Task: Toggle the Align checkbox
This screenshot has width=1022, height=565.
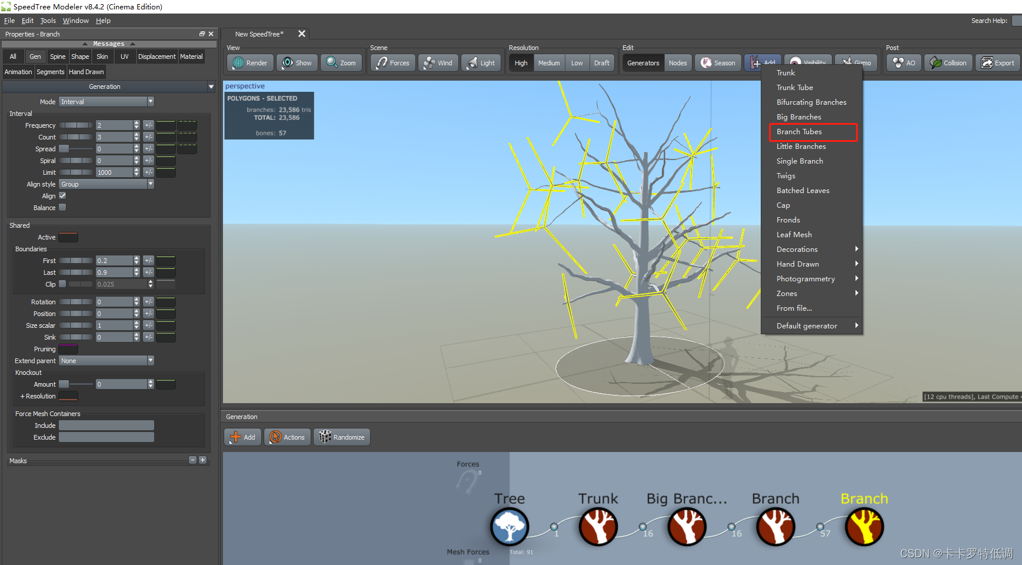Action: [x=62, y=195]
